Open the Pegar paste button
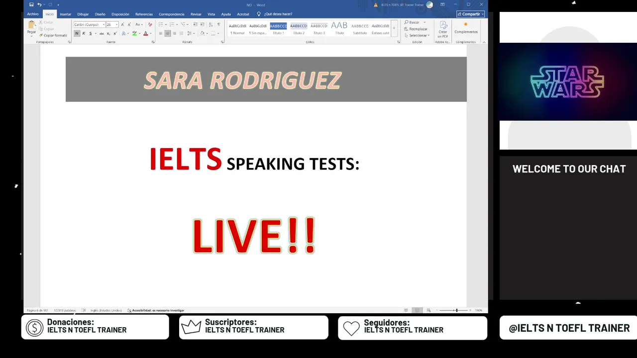This screenshot has width=637, height=358. tap(31, 27)
